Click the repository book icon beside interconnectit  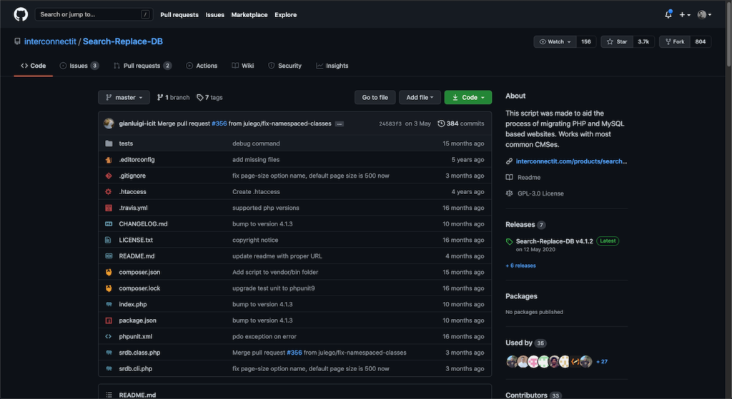coord(17,41)
